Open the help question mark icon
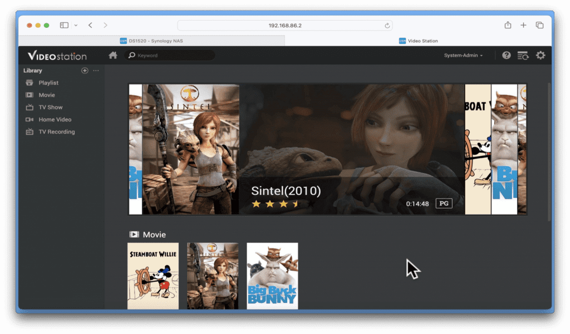The image size is (570, 334). coord(507,55)
